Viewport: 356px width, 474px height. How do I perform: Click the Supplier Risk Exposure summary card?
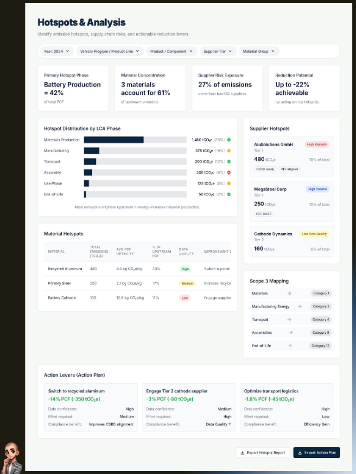point(227,88)
